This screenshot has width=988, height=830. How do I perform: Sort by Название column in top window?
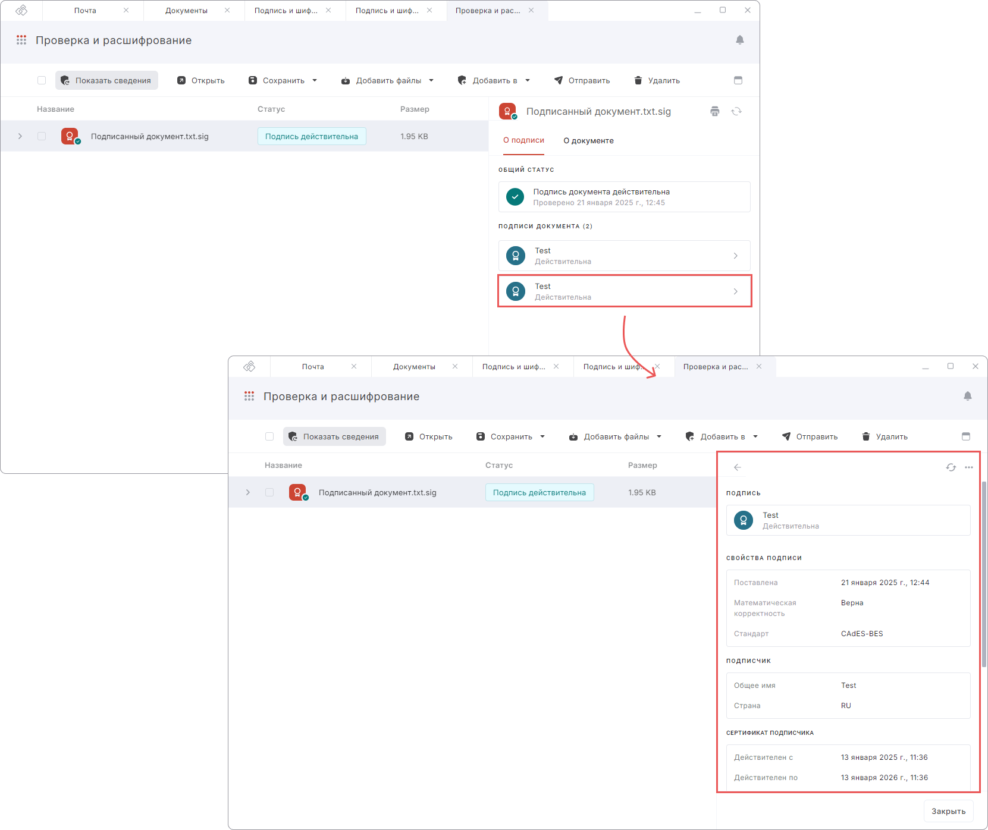point(55,109)
